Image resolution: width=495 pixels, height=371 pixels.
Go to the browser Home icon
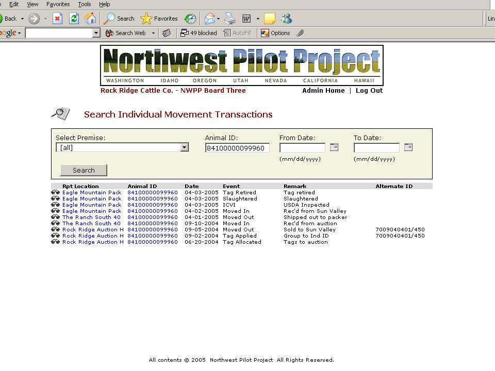pyautogui.click(x=90, y=19)
